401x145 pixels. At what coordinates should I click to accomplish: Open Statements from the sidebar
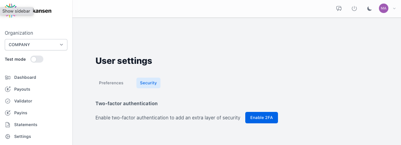tap(26, 125)
